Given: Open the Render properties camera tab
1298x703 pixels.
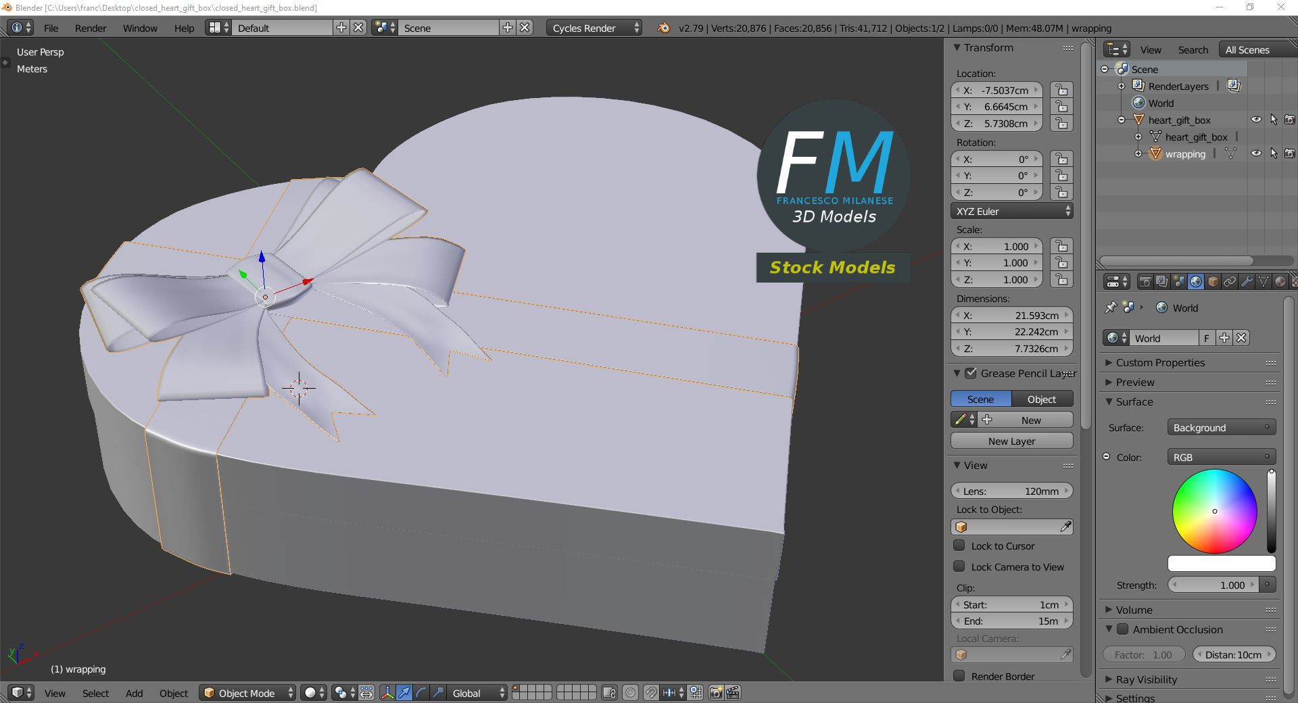Looking at the screenshot, I should [x=1145, y=282].
